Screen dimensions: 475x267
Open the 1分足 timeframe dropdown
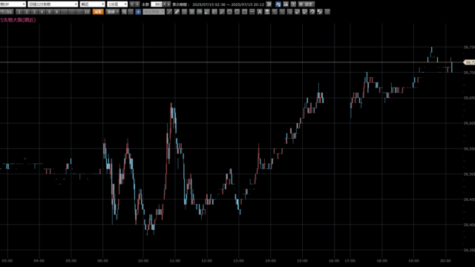pyautogui.click(x=117, y=4)
